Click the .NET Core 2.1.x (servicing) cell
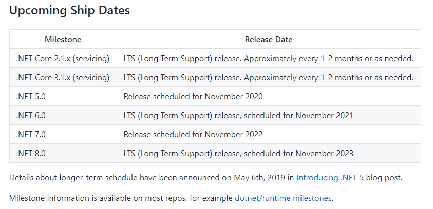This screenshot has height=209, width=433. tap(63, 58)
